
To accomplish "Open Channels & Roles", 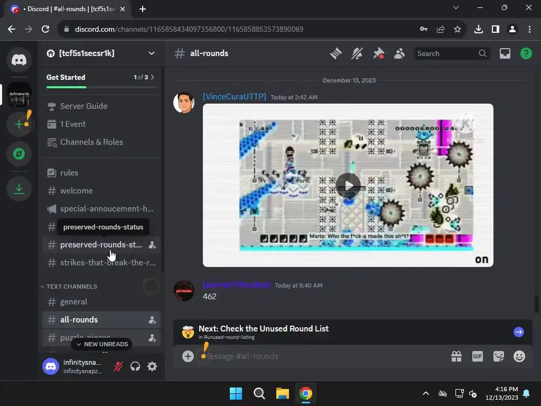I will pyautogui.click(x=101, y=142).
